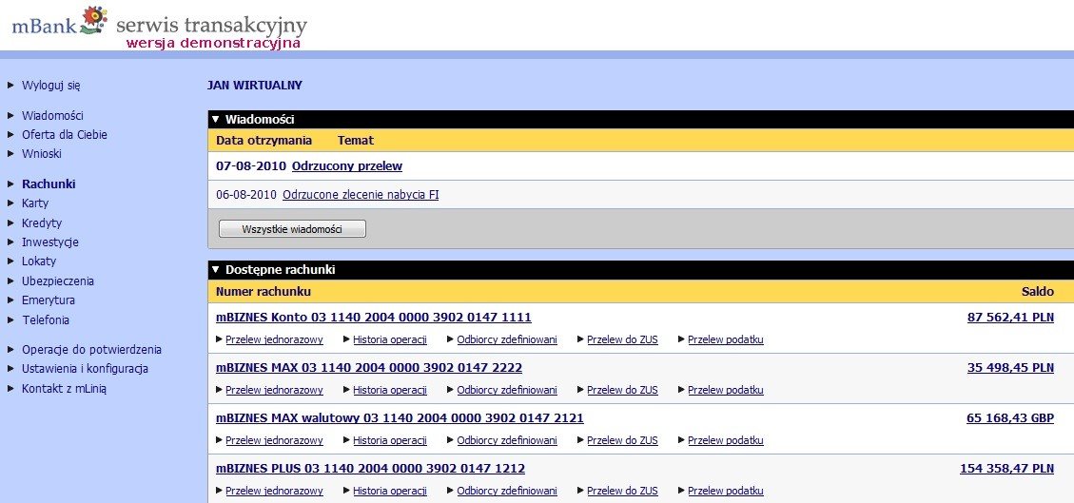
Task: Log out via Wyloguj się
Action: pyautogui.click(x=51, y=86)
